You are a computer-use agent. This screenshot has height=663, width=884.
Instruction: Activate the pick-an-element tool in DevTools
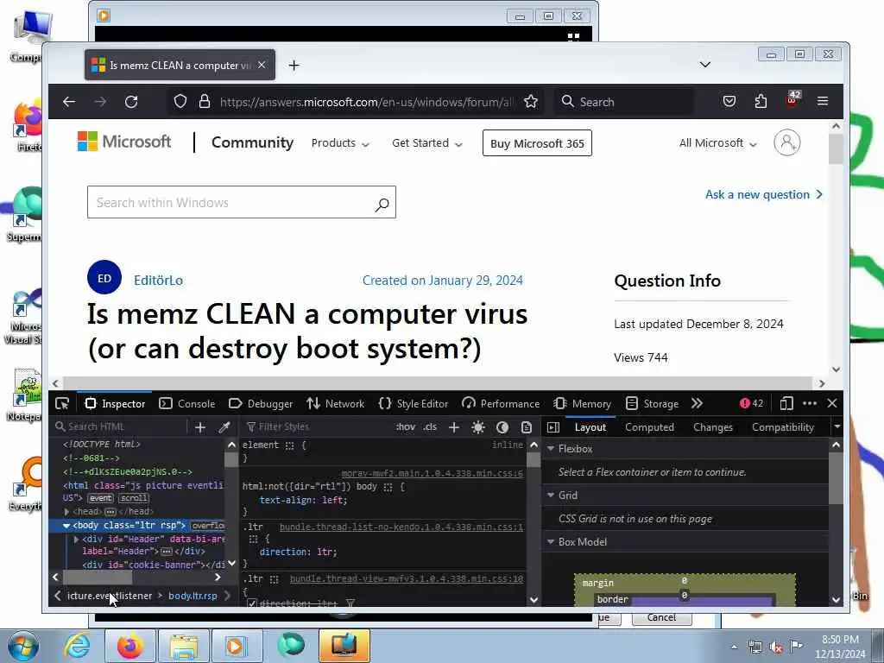62,404
